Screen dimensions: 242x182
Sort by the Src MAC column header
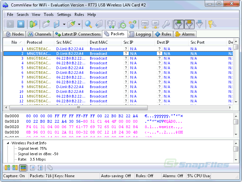coord(71,42)
